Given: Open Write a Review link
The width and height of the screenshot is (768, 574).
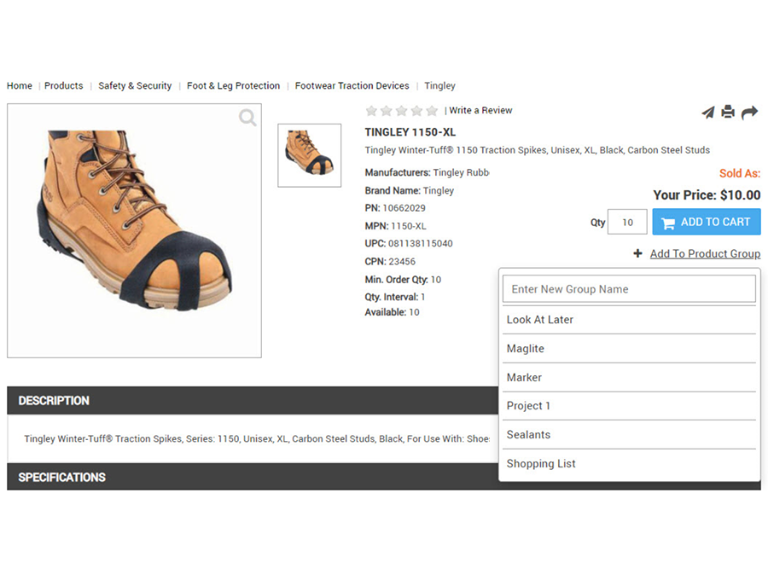Looking at the screenshot, I should point(480,111).
